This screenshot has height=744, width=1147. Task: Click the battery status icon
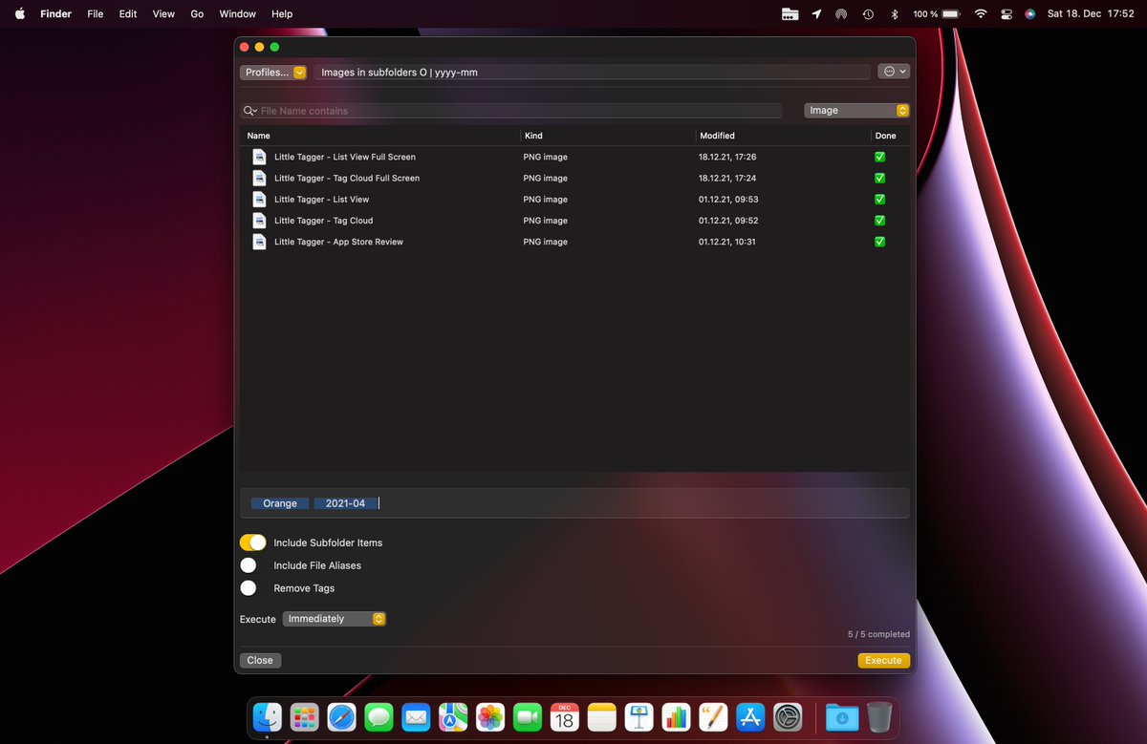point(950,14)
